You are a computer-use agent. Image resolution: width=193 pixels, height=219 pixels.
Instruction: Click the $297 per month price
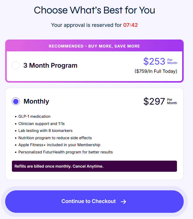point(154,101)
